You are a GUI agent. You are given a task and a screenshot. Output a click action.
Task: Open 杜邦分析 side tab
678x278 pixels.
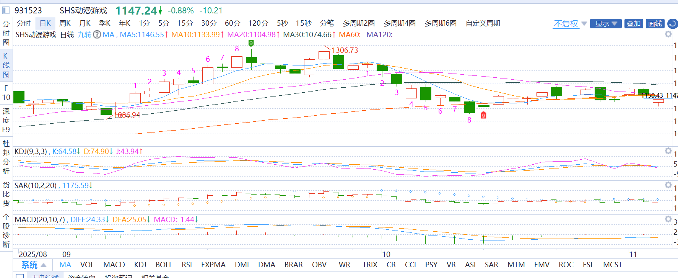point(6,157)
